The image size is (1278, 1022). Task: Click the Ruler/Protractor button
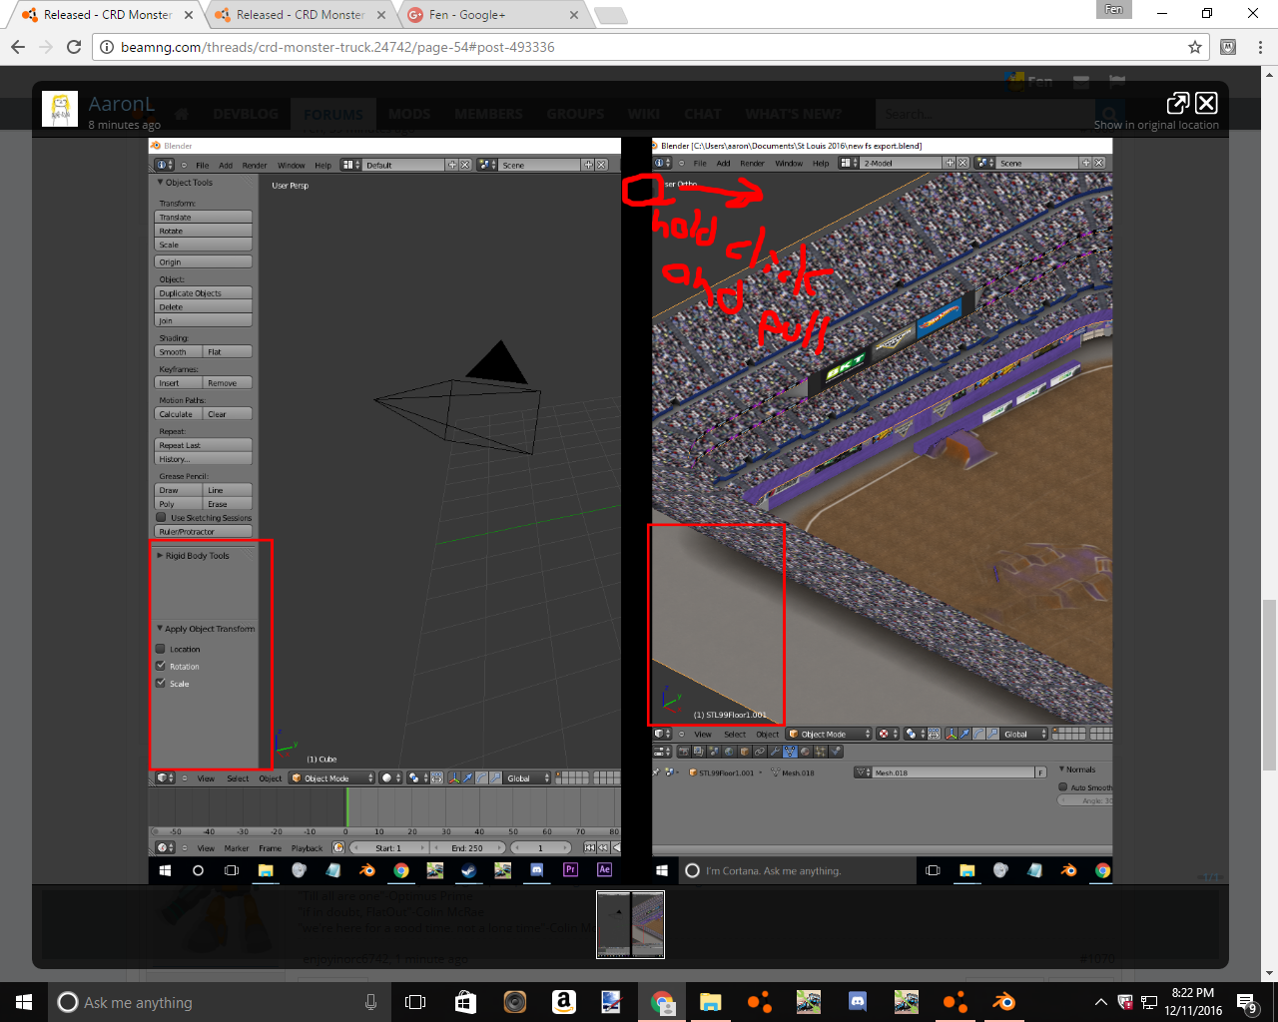click(x=204, y=531)
